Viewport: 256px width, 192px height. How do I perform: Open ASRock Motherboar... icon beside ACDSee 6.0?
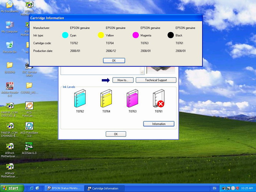point(10,150)
